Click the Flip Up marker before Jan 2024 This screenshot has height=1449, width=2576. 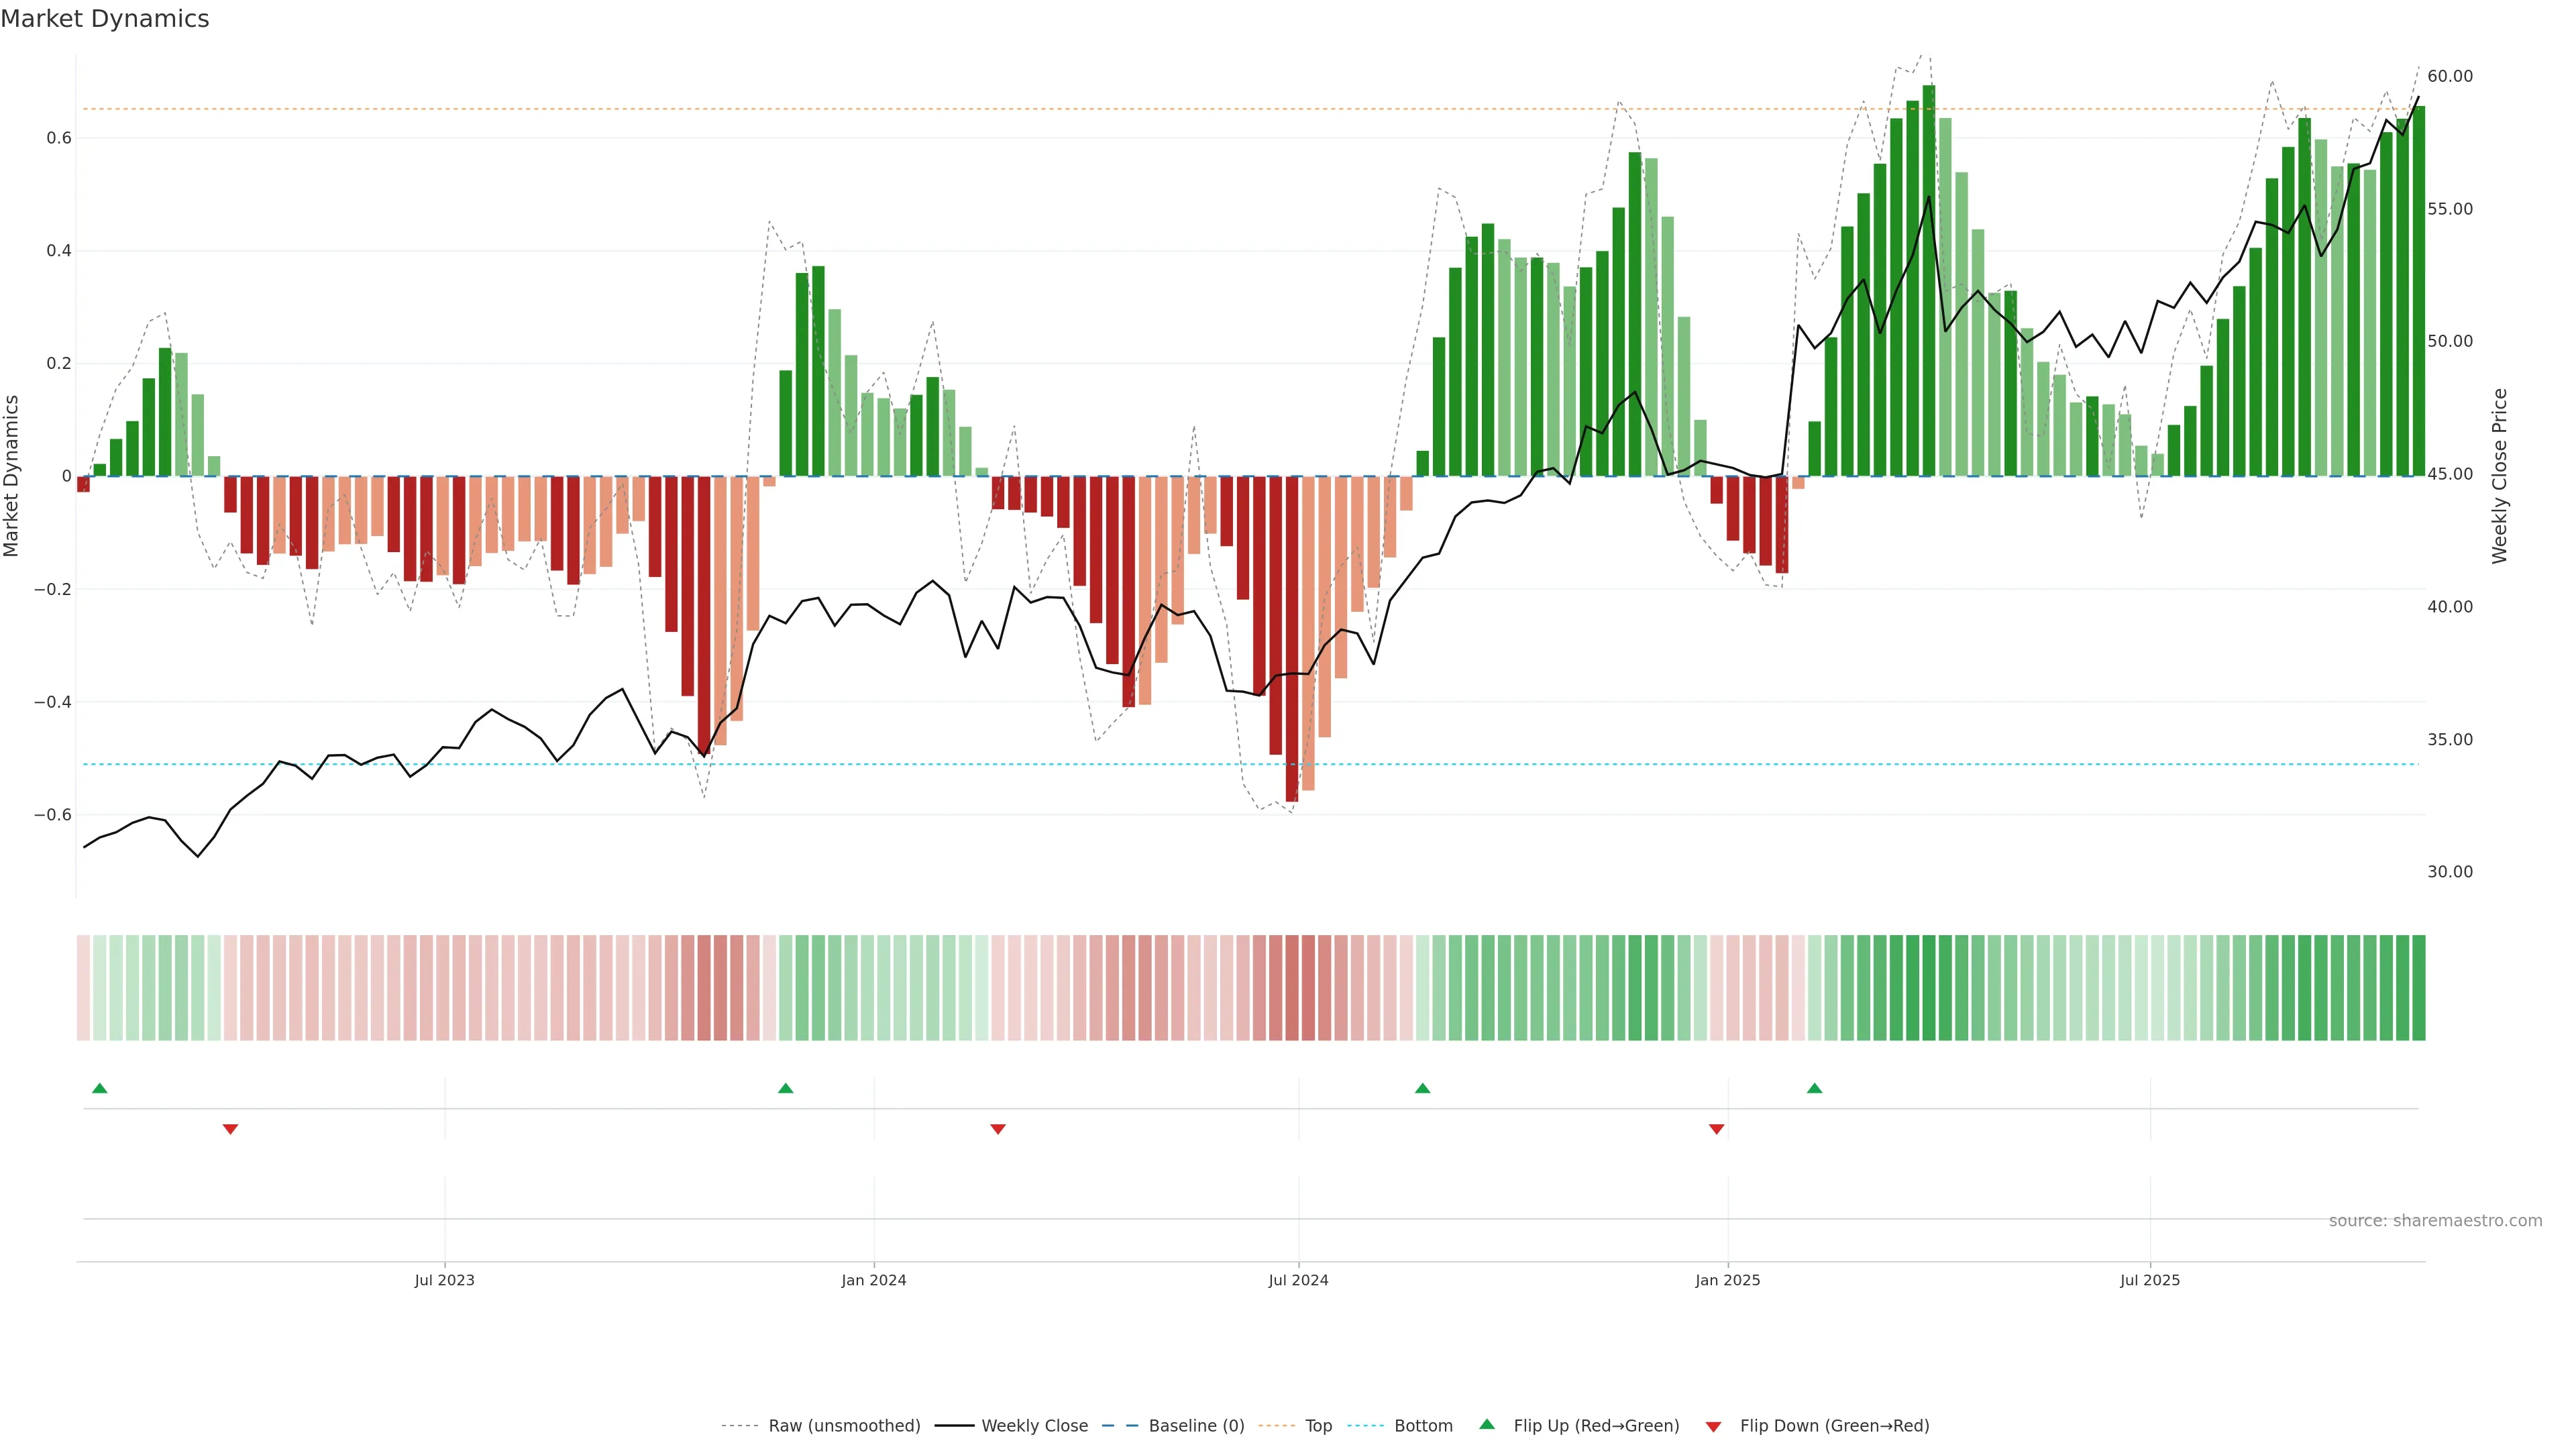[785, 1088]
